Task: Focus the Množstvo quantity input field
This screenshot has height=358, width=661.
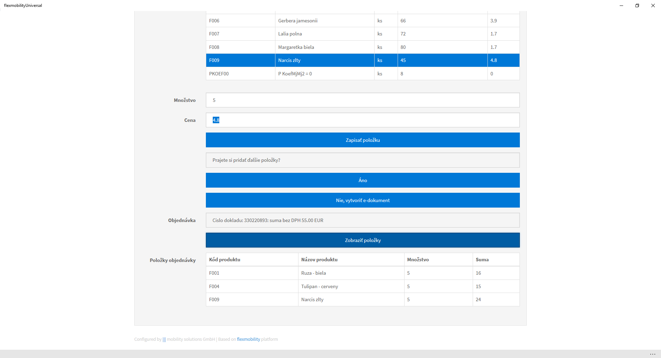Action: coord(363,100)
